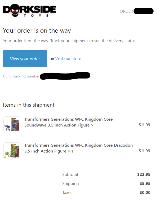
Task: Open the Soundwave product thumbnail
Action: tap(12, 125)
